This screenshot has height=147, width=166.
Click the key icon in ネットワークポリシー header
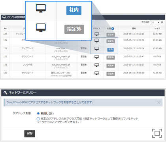coord(6,93)
